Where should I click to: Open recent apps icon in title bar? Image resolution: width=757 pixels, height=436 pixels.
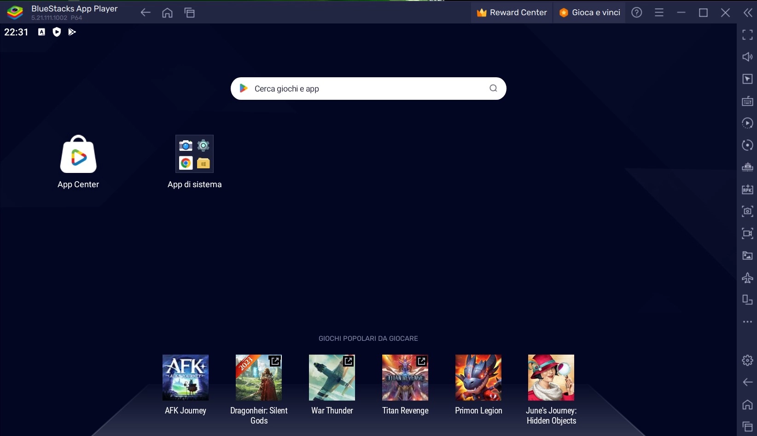[190, 12]
